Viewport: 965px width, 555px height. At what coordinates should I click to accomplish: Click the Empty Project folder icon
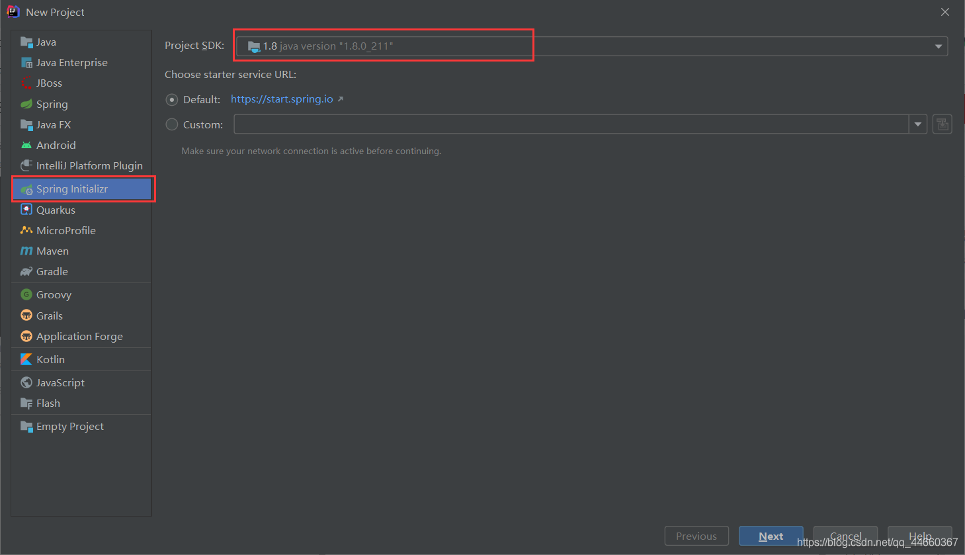[26, 426]
